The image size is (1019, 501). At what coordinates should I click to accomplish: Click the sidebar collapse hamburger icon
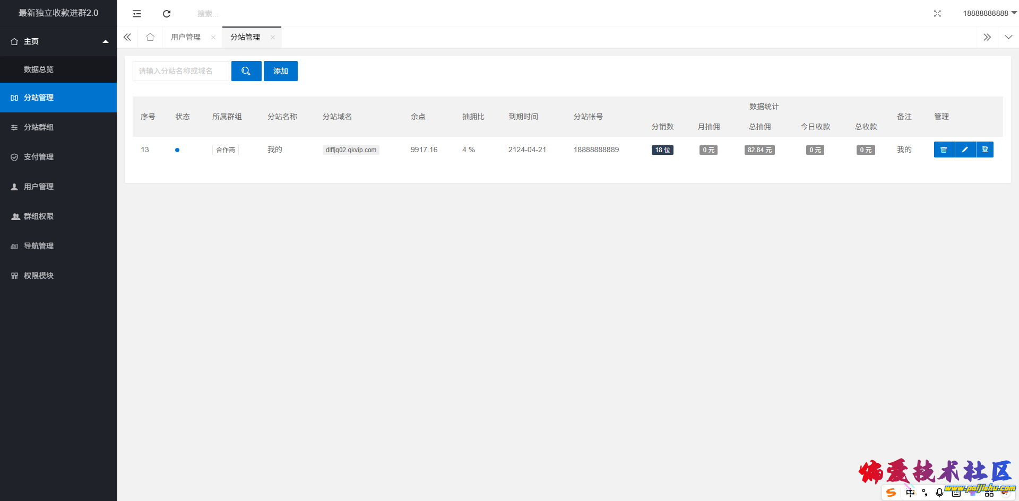pyautogui.click(x=137, y=14)
